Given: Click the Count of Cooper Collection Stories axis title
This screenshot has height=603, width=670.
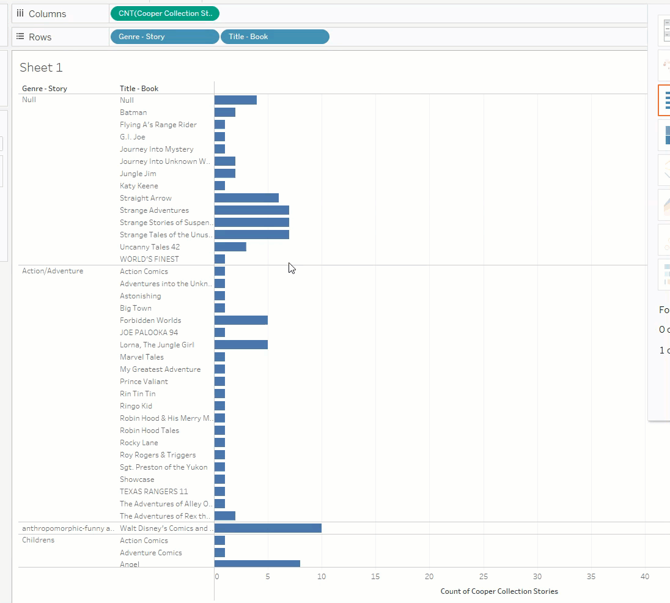Looking at the screenshot, I should pyautogui.click(x=499, y=591).
